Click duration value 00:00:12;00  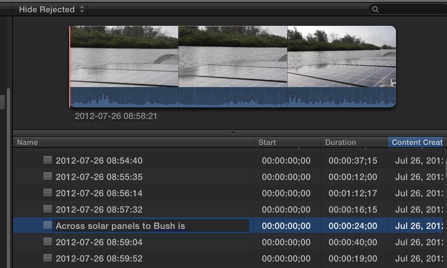353,177
